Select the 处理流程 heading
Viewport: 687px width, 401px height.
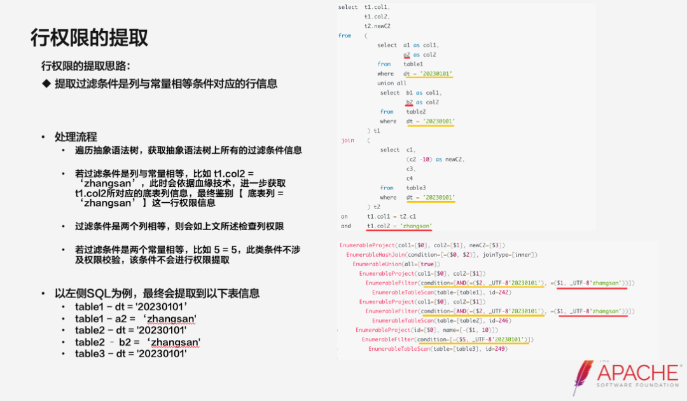pos(76,137)
